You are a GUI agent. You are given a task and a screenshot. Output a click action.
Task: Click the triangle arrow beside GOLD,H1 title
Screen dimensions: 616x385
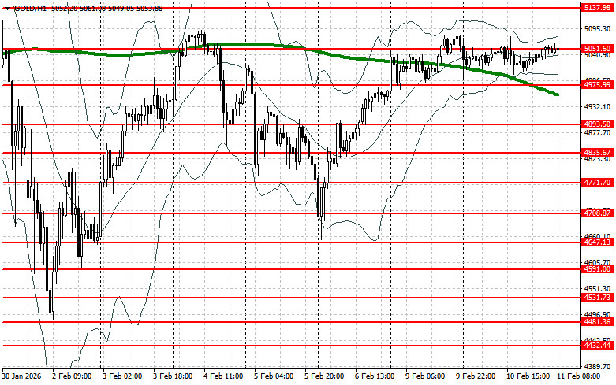[7, 8]
